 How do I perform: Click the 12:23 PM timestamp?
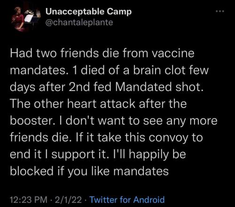point(29,200)
